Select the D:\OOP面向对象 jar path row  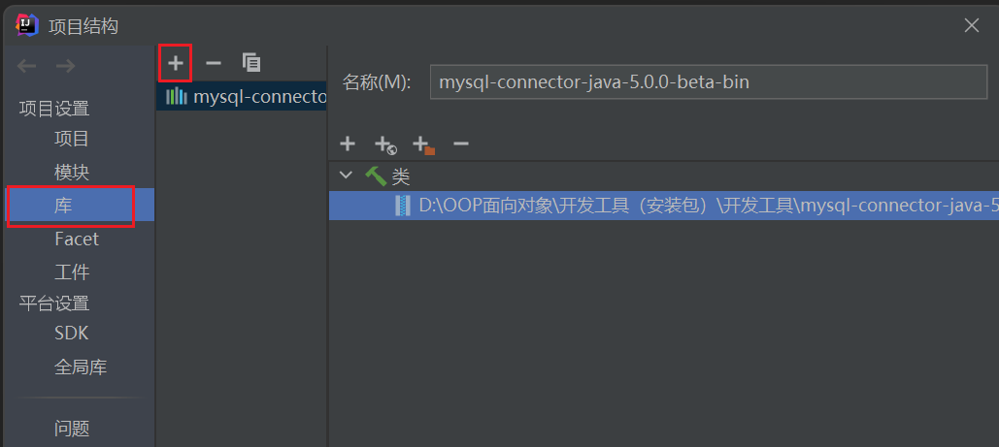tap(664, 205)
